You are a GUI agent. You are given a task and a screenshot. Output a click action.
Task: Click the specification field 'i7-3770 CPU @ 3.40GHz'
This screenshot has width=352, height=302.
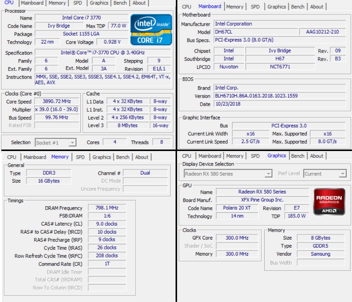pos(103,52)
